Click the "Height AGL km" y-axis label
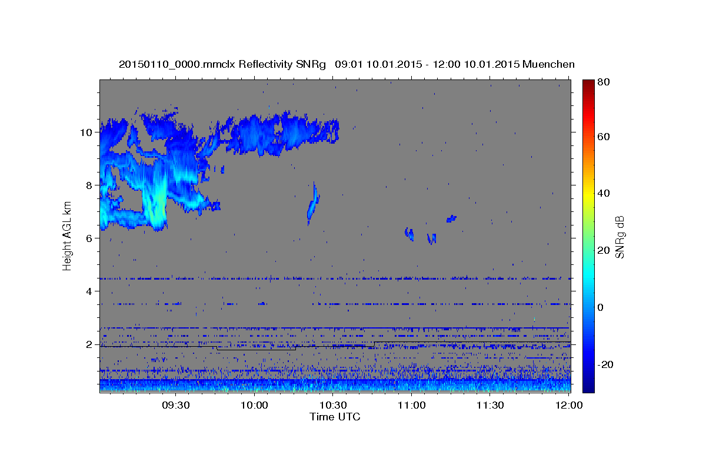This screenshot has width=706, height=471. point(67,235)
